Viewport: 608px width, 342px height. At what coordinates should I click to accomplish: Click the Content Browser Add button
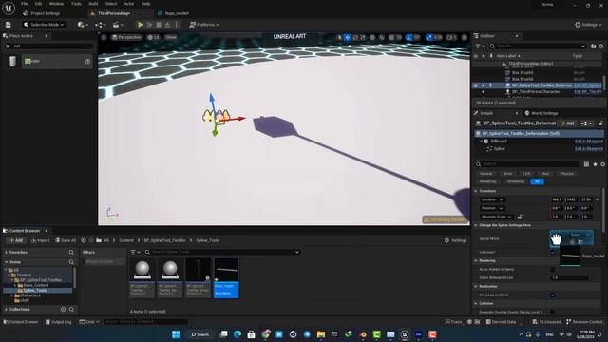[x=15, y=240]
